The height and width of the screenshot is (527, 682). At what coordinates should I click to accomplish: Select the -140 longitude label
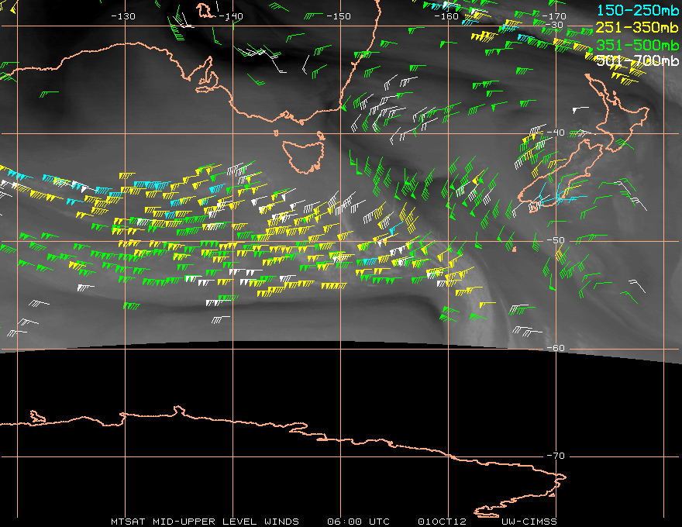click(231, 16)
